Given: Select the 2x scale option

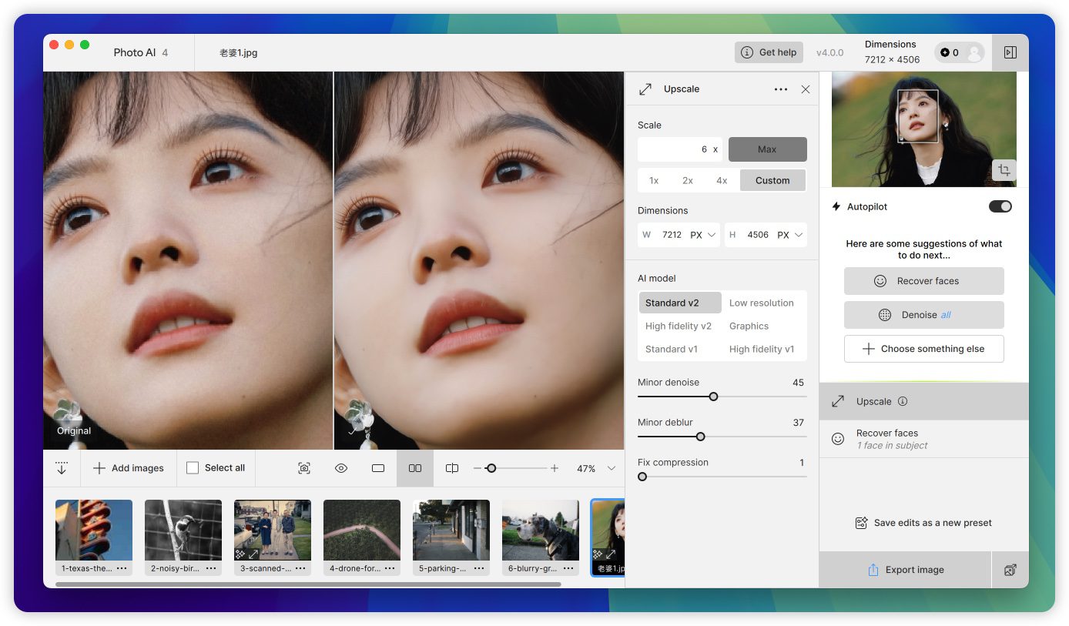Looking at the screenshot, I should pyautogui.click(x=688, y=180).
